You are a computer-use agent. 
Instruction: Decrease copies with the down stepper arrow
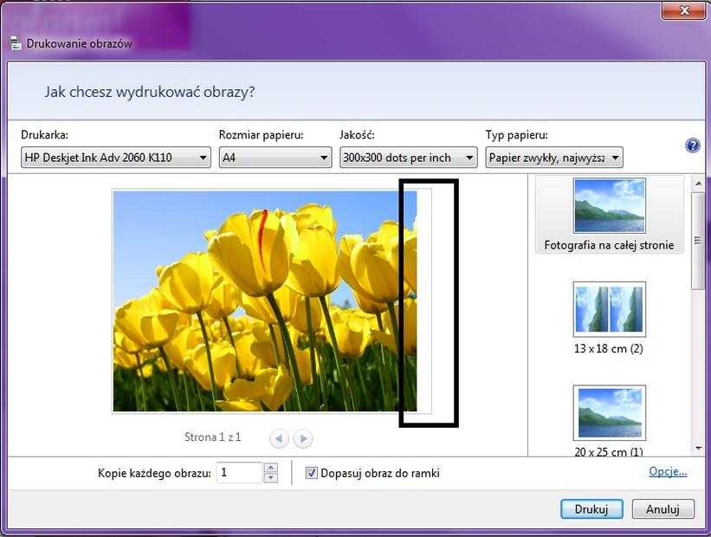click(x=271, y=478)
